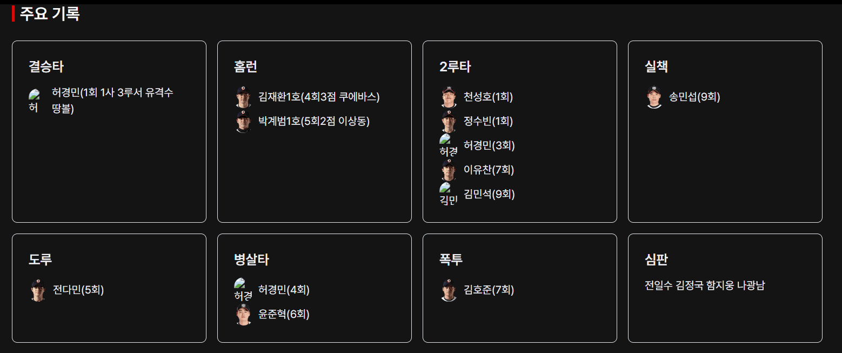Click the 윤준혁(6회) double play entry
The image size is (842, 353).
point(284,315)
